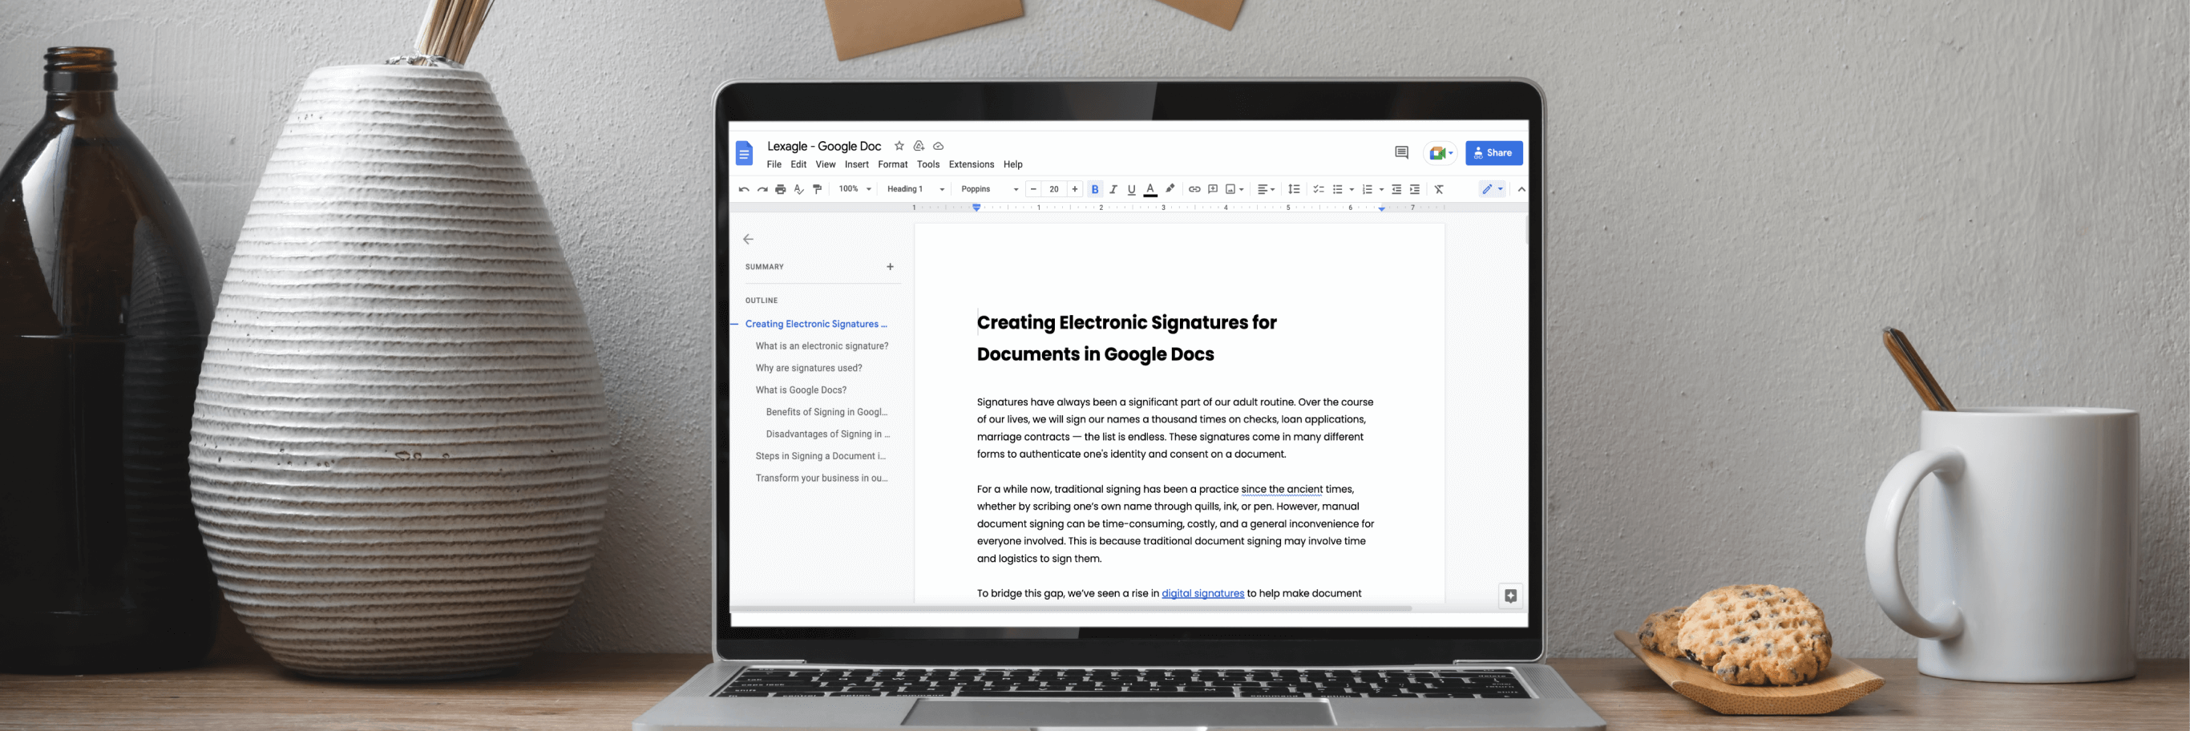Open the digital signatures hyperlink

[1202, 592]
